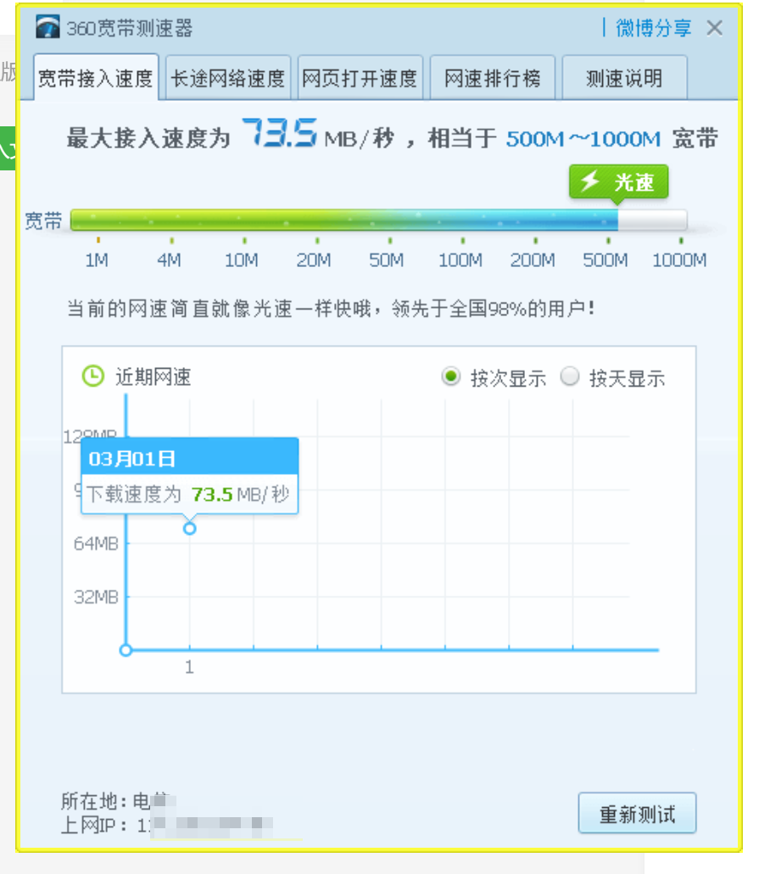Click the 重新测试 button
Image resolution: width=759 pixels, height=874 pixels.
(x=638, y=813)
